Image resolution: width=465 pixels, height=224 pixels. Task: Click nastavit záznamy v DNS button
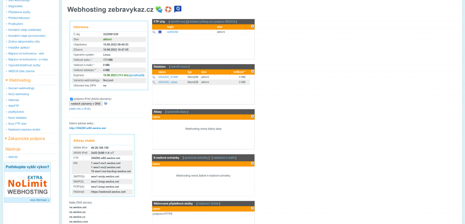point(86,104)
